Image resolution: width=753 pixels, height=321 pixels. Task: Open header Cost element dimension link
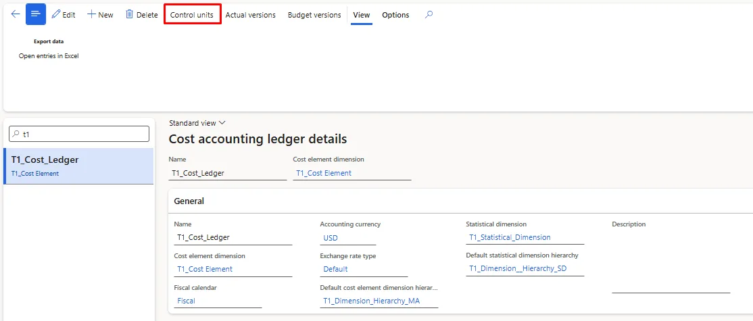click(x=324, y=173)
